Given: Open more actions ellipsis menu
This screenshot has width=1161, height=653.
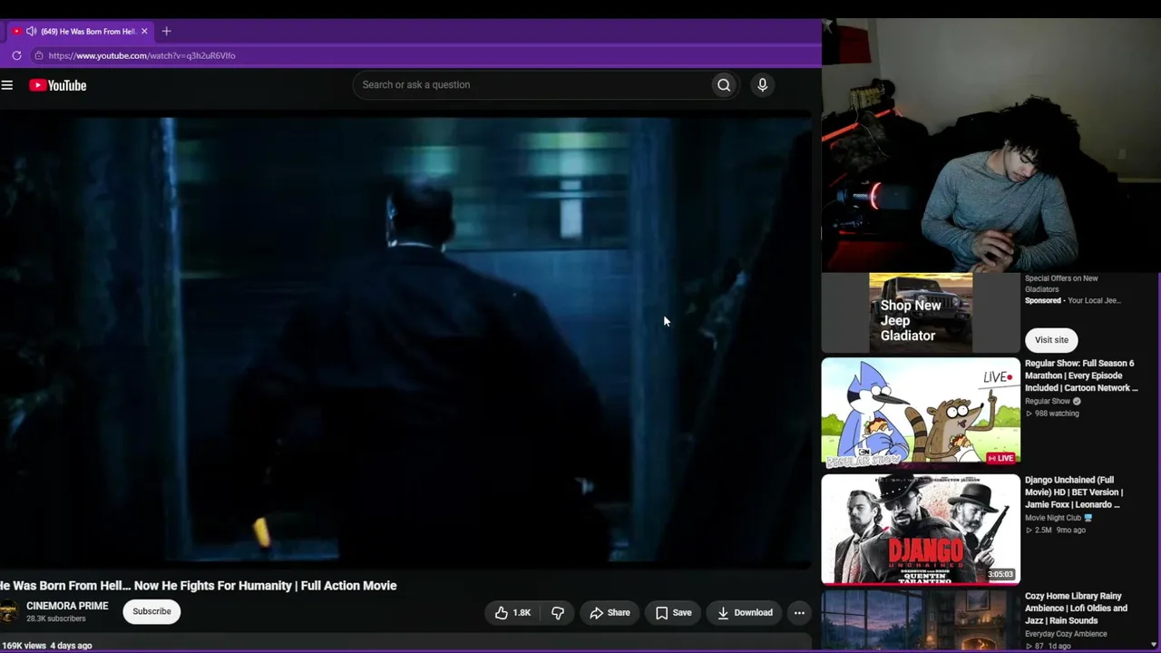Looking at the screenshot, I should [x=799, y=613].
